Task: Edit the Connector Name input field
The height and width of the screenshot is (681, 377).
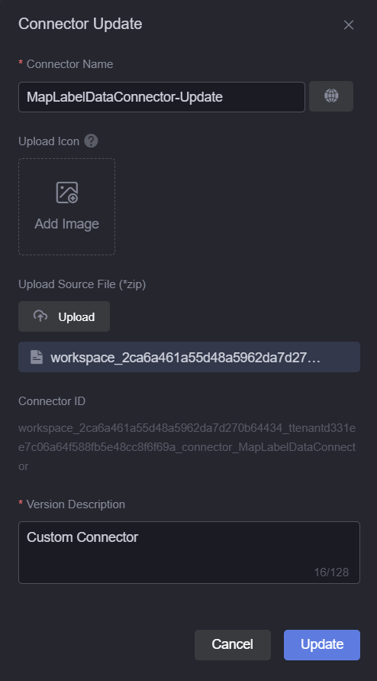Action: pos(162,97)
